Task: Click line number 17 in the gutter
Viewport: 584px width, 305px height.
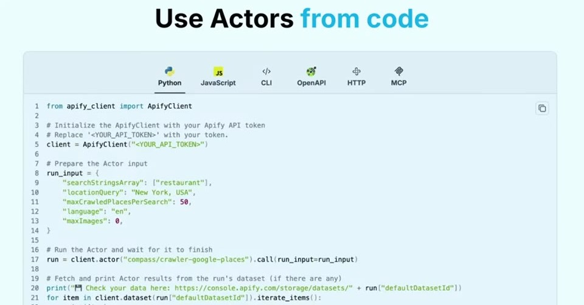Action: pyautogui.click(x=35, y=260)
